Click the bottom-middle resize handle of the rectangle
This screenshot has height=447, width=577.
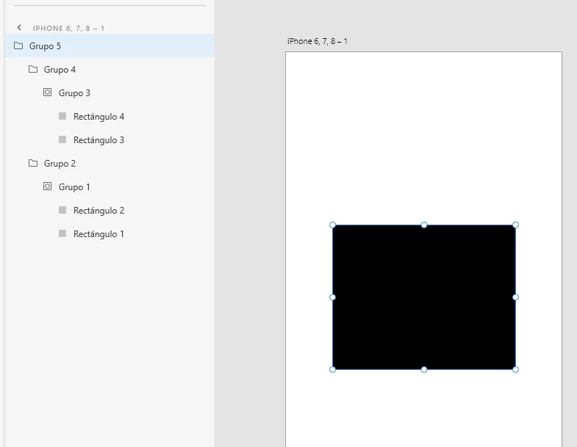pyautogui.click(x=424, y=369)
